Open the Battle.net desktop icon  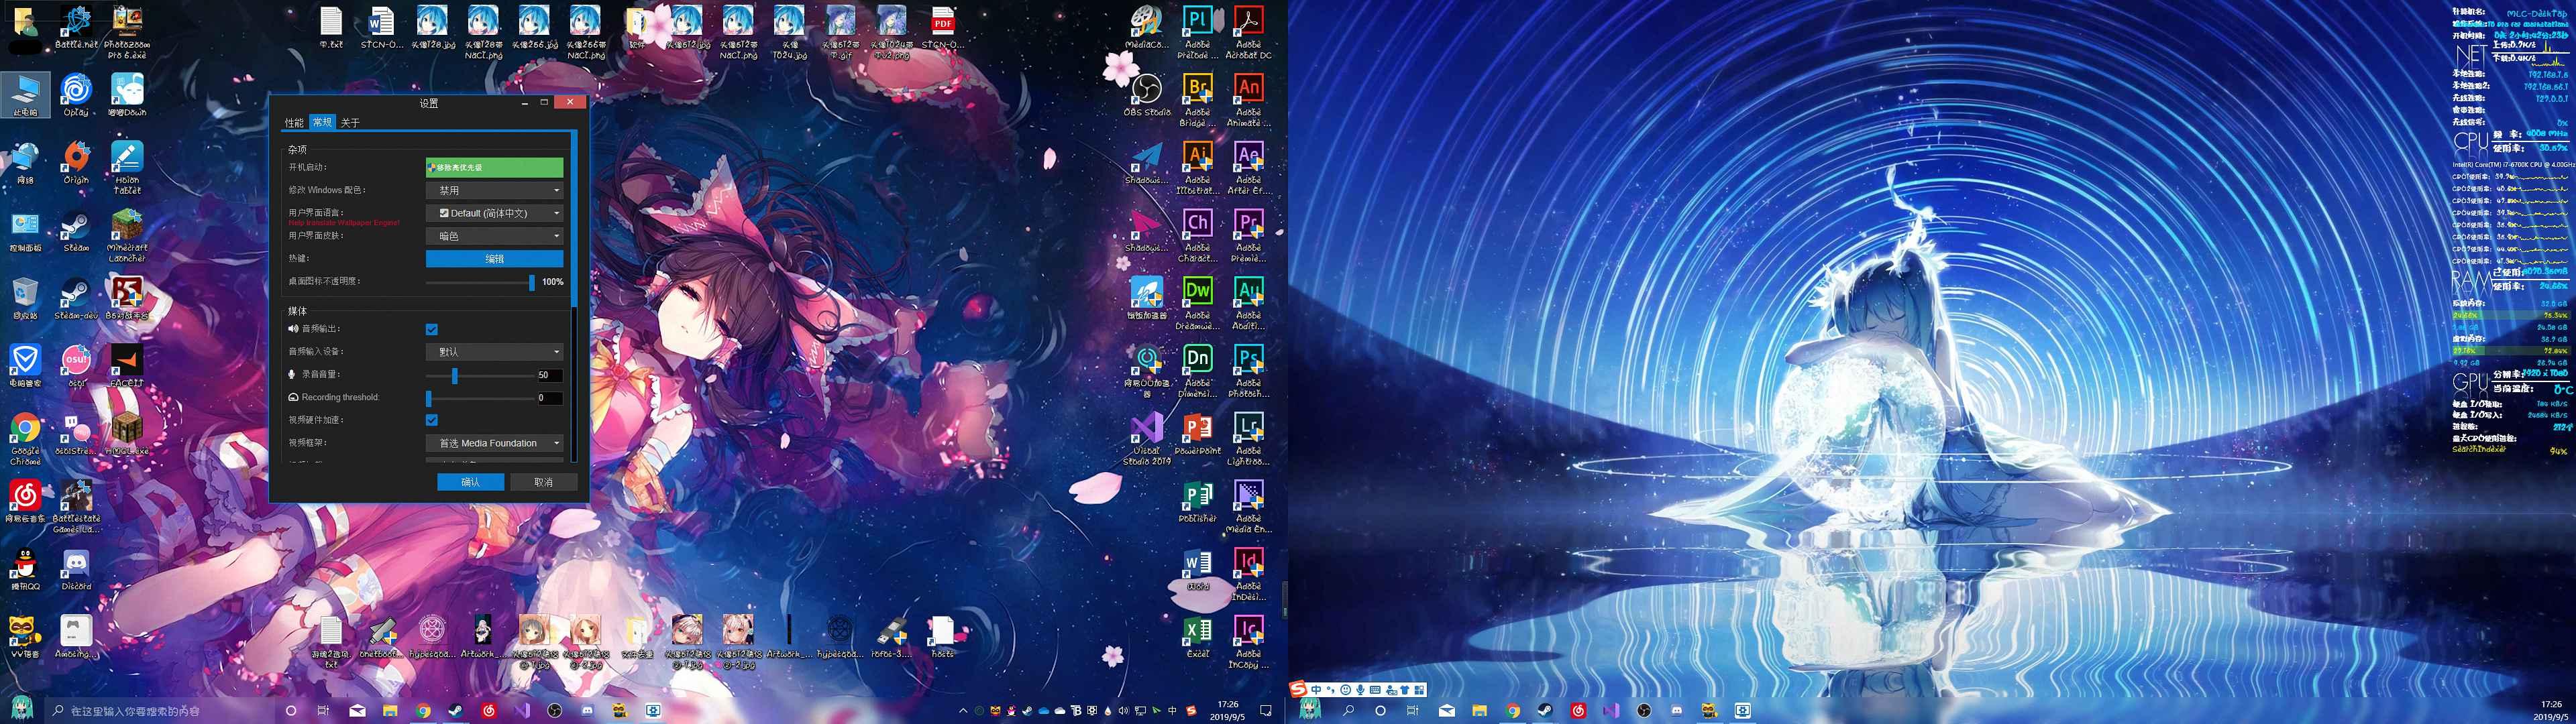76,27
